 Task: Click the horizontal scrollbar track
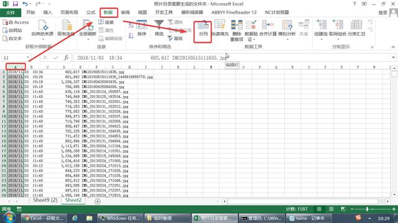pos(306,201)
